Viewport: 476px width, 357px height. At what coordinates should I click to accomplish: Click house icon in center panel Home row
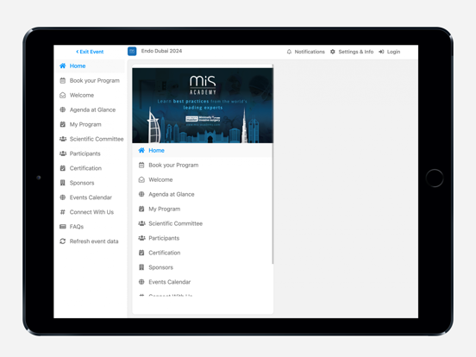[x=141, y=150]
